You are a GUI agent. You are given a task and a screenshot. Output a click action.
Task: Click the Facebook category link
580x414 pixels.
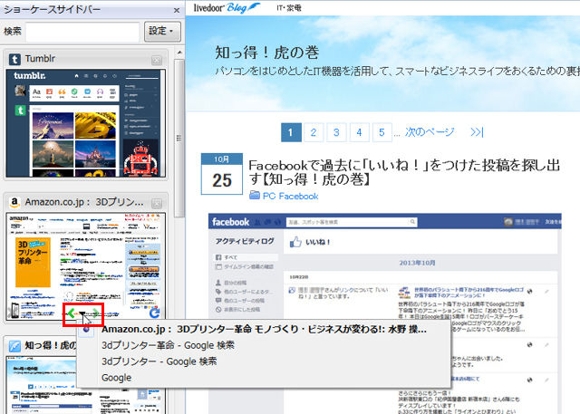(298, 197)
